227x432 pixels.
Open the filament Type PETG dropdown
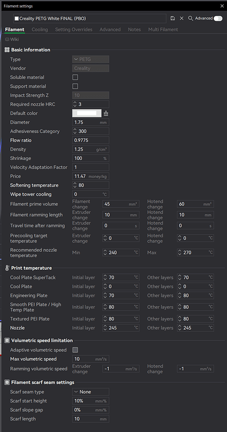pyautogui.click(x=90, y=59)
